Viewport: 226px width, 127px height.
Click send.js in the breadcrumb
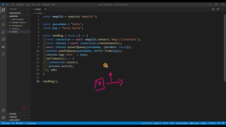38,13
